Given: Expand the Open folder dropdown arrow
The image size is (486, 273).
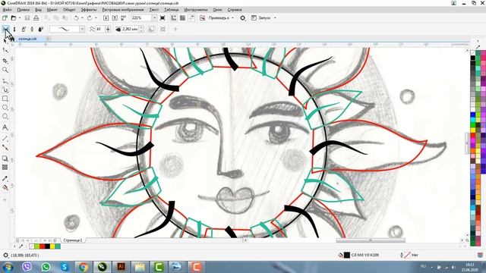Looking at the screenshot, I should pos(20,18).
